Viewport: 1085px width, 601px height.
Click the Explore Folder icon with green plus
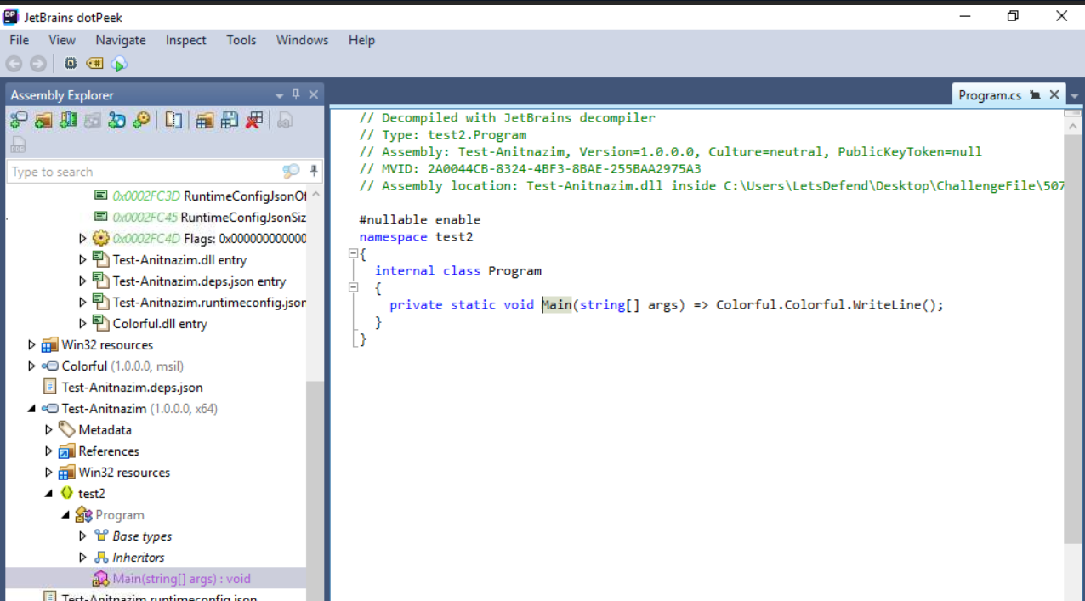pos(43,121)
